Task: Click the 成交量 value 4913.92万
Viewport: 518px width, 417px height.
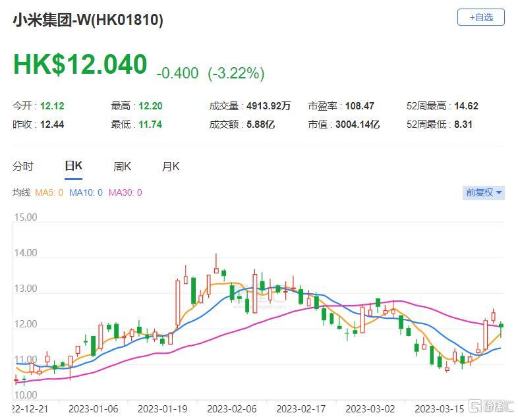Action: point(269,106)
